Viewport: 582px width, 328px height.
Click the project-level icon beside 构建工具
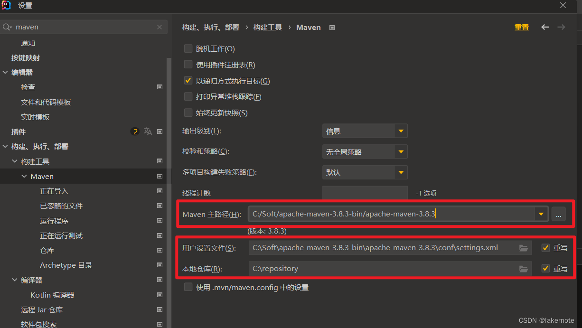pos(160,161)
